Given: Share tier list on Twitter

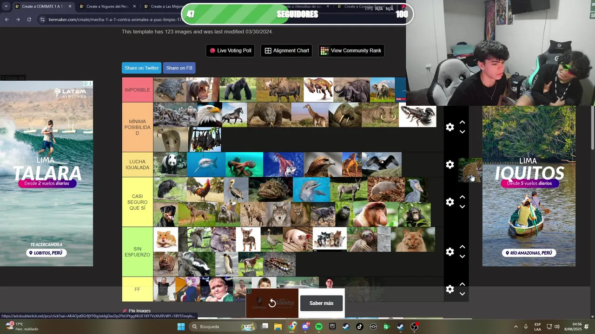Looking at the screenshot, I should [x=141, y=68].
